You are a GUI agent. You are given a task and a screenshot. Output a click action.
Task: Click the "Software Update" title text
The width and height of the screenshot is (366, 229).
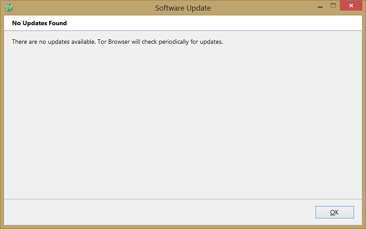click(183, 8)
